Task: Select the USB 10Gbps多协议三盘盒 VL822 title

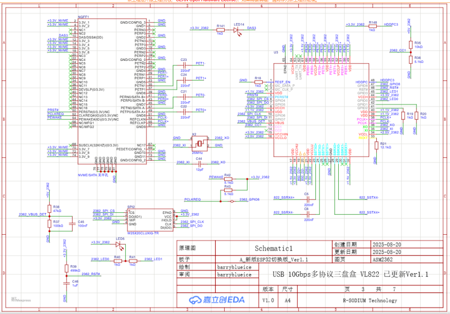Action: click(x=350, y=274)
